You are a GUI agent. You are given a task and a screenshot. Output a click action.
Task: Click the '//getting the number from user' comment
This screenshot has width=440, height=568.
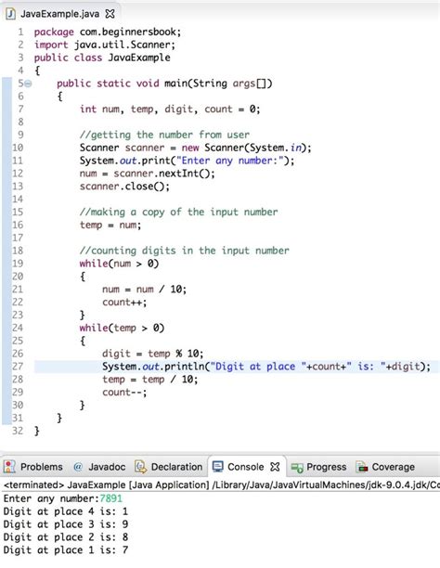[164, 136]
